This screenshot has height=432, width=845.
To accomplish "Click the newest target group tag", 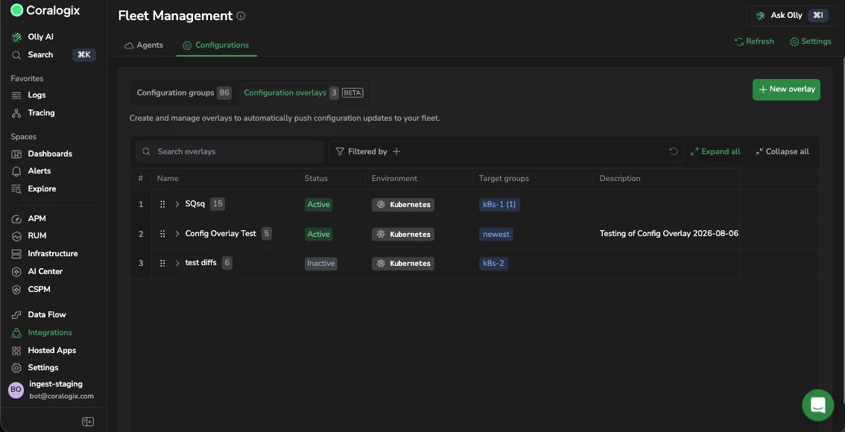I will pyautogui.click(x=496, y=235).
